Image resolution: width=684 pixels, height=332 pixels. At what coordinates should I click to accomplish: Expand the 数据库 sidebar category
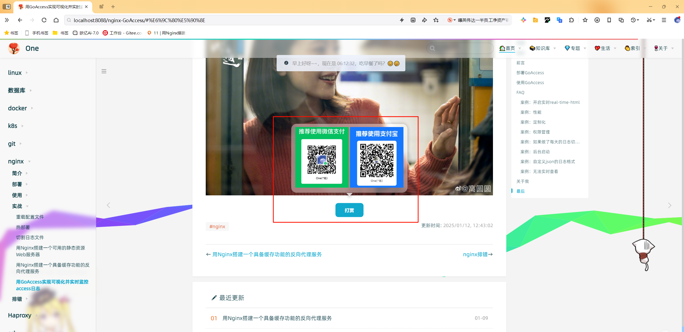pos(20,90)
